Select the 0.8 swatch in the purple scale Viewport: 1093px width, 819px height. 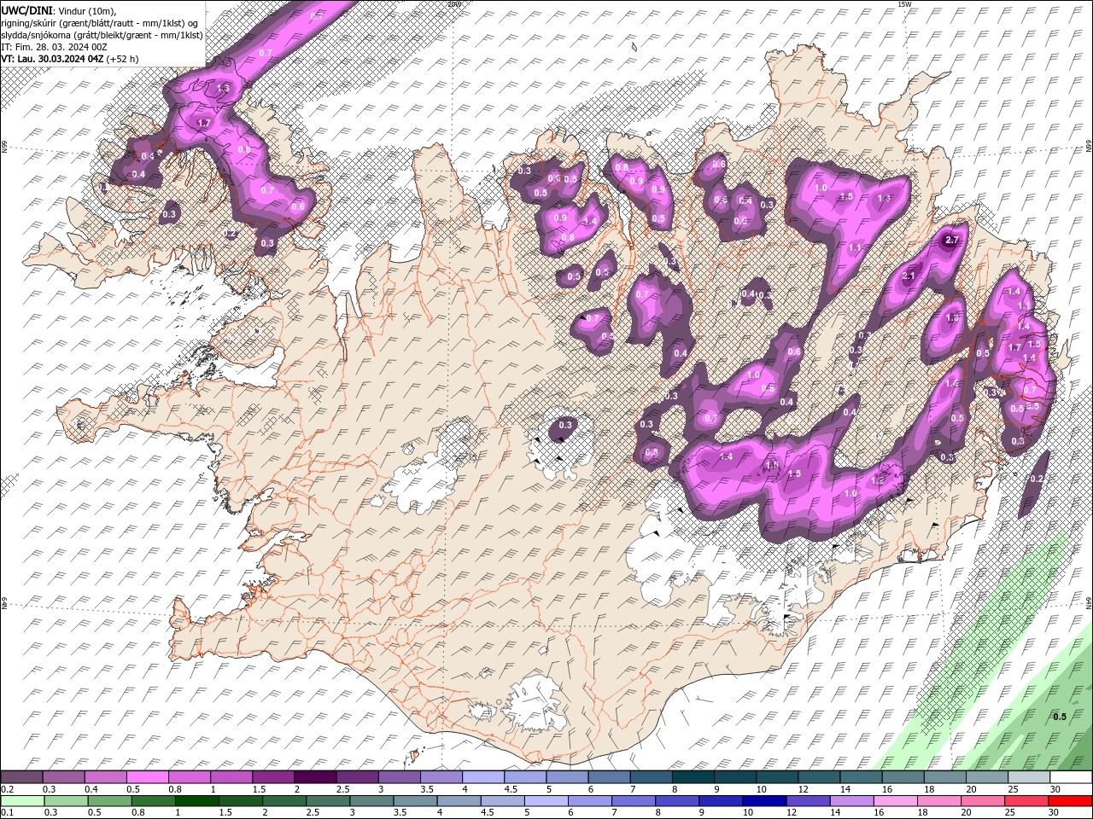coord(189,777)
